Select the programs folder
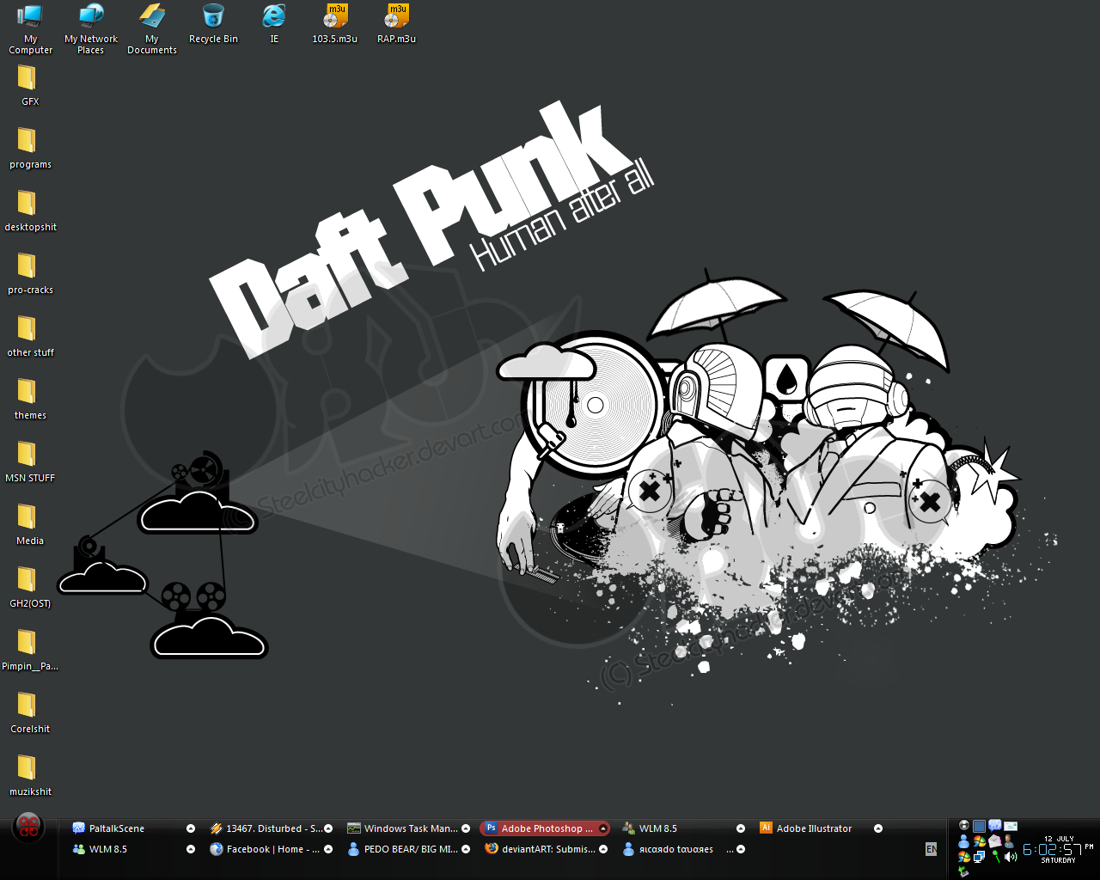The height and width of the screenshot is (880, 1100). coord(30,149)
